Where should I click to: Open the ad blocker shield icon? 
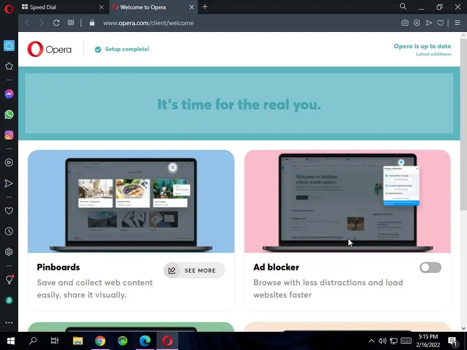[x=417, y=23]
